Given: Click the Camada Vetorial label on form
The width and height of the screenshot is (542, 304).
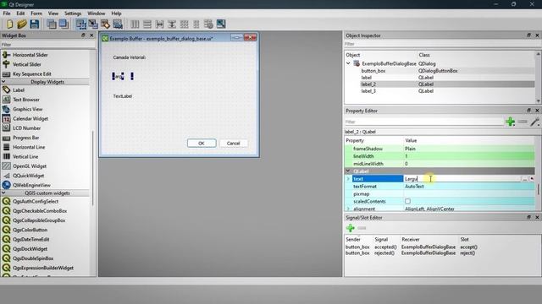Looking at the screenshot, I should 130,57.
